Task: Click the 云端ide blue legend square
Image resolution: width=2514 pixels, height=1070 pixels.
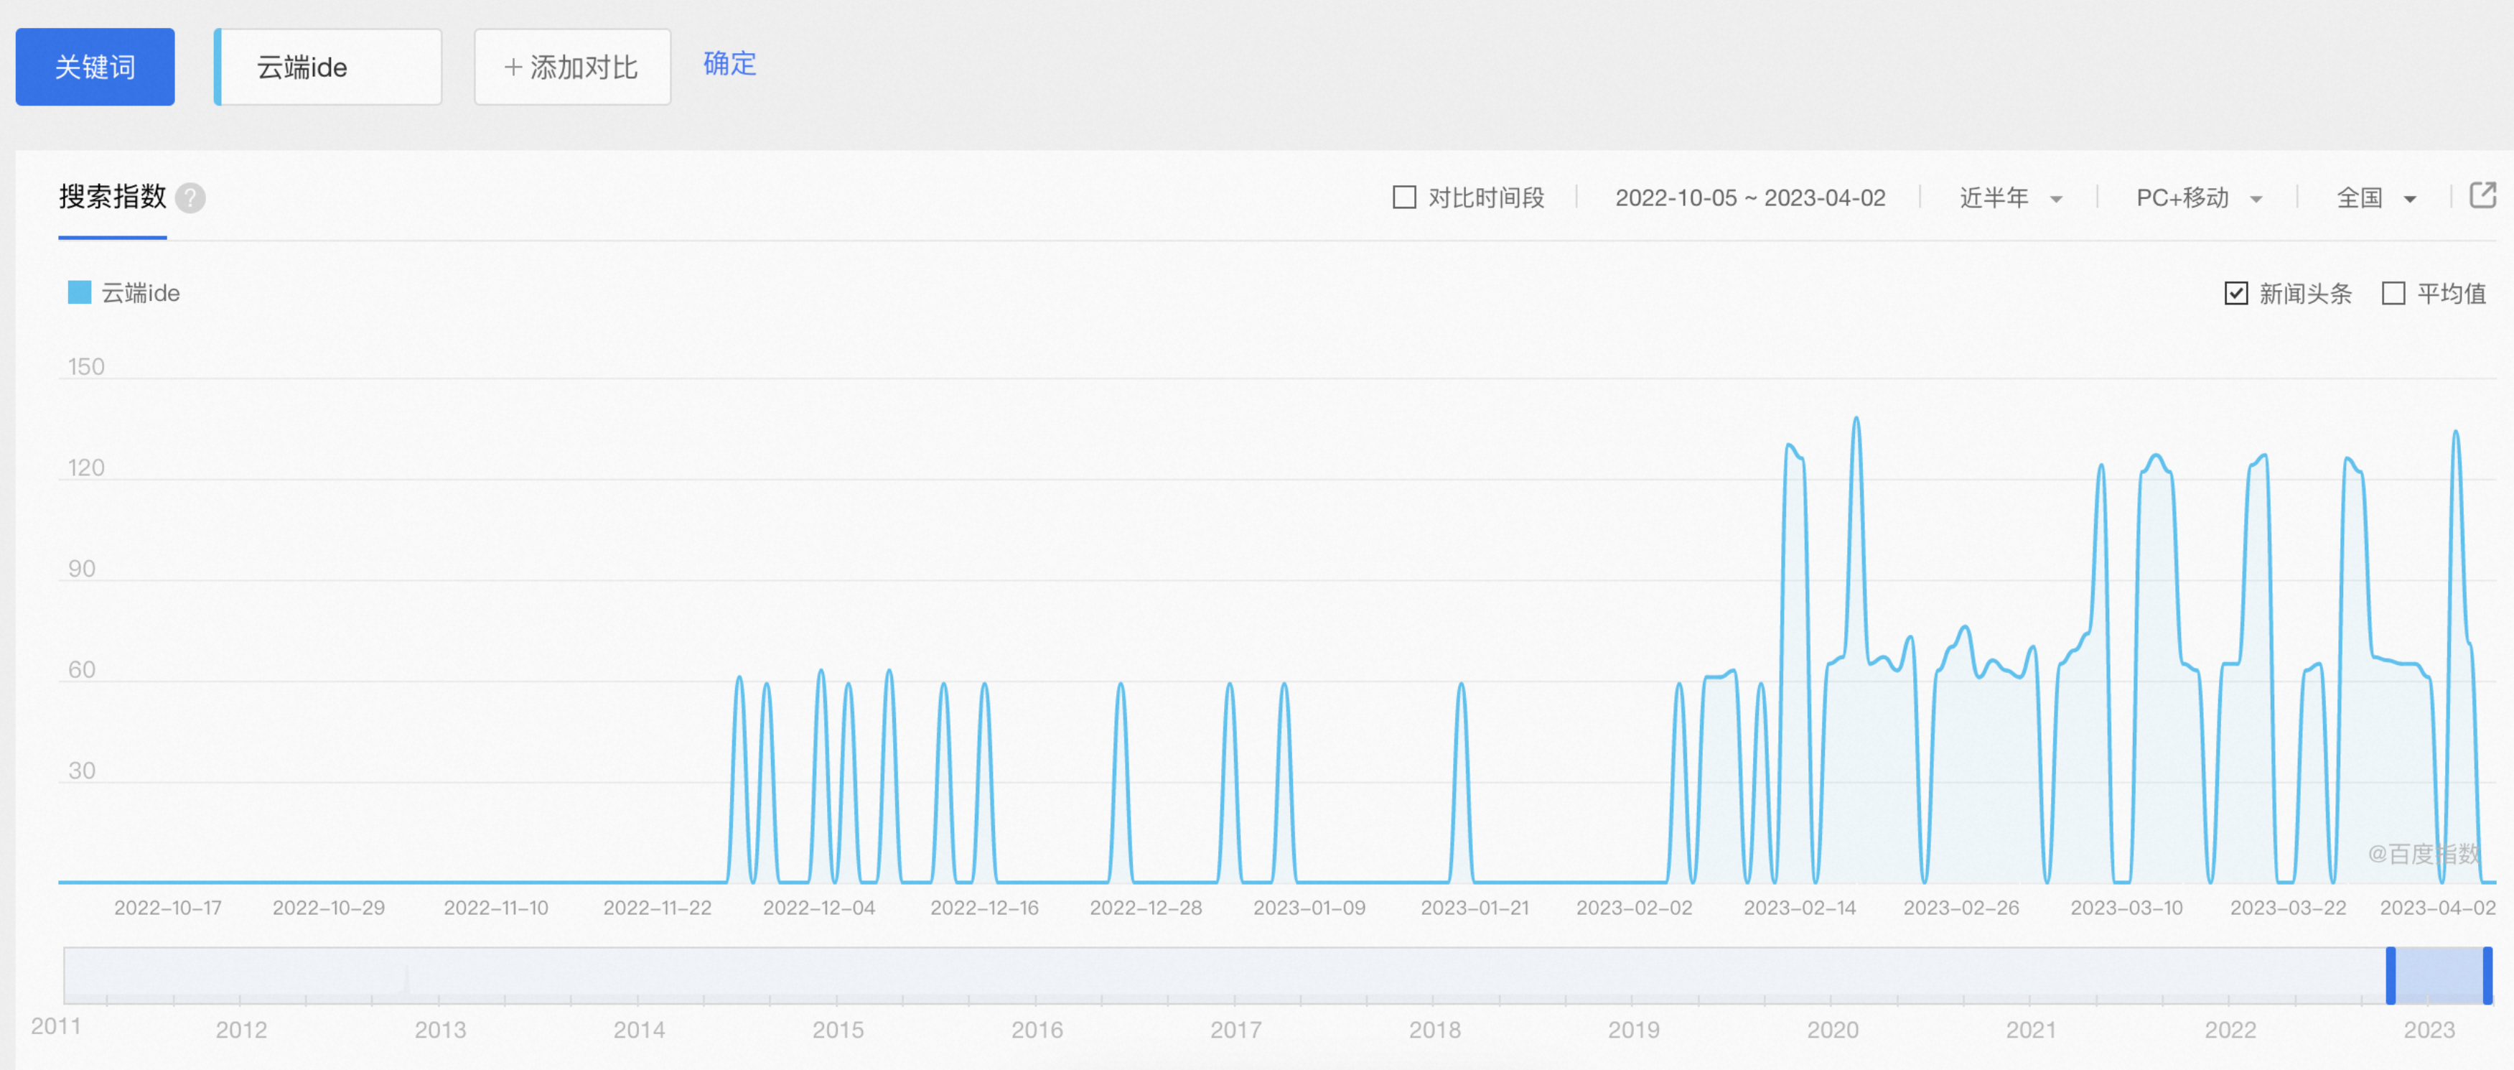Action: pos(79,293)
